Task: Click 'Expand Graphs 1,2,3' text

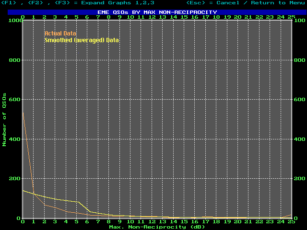Action: [118, 3]
